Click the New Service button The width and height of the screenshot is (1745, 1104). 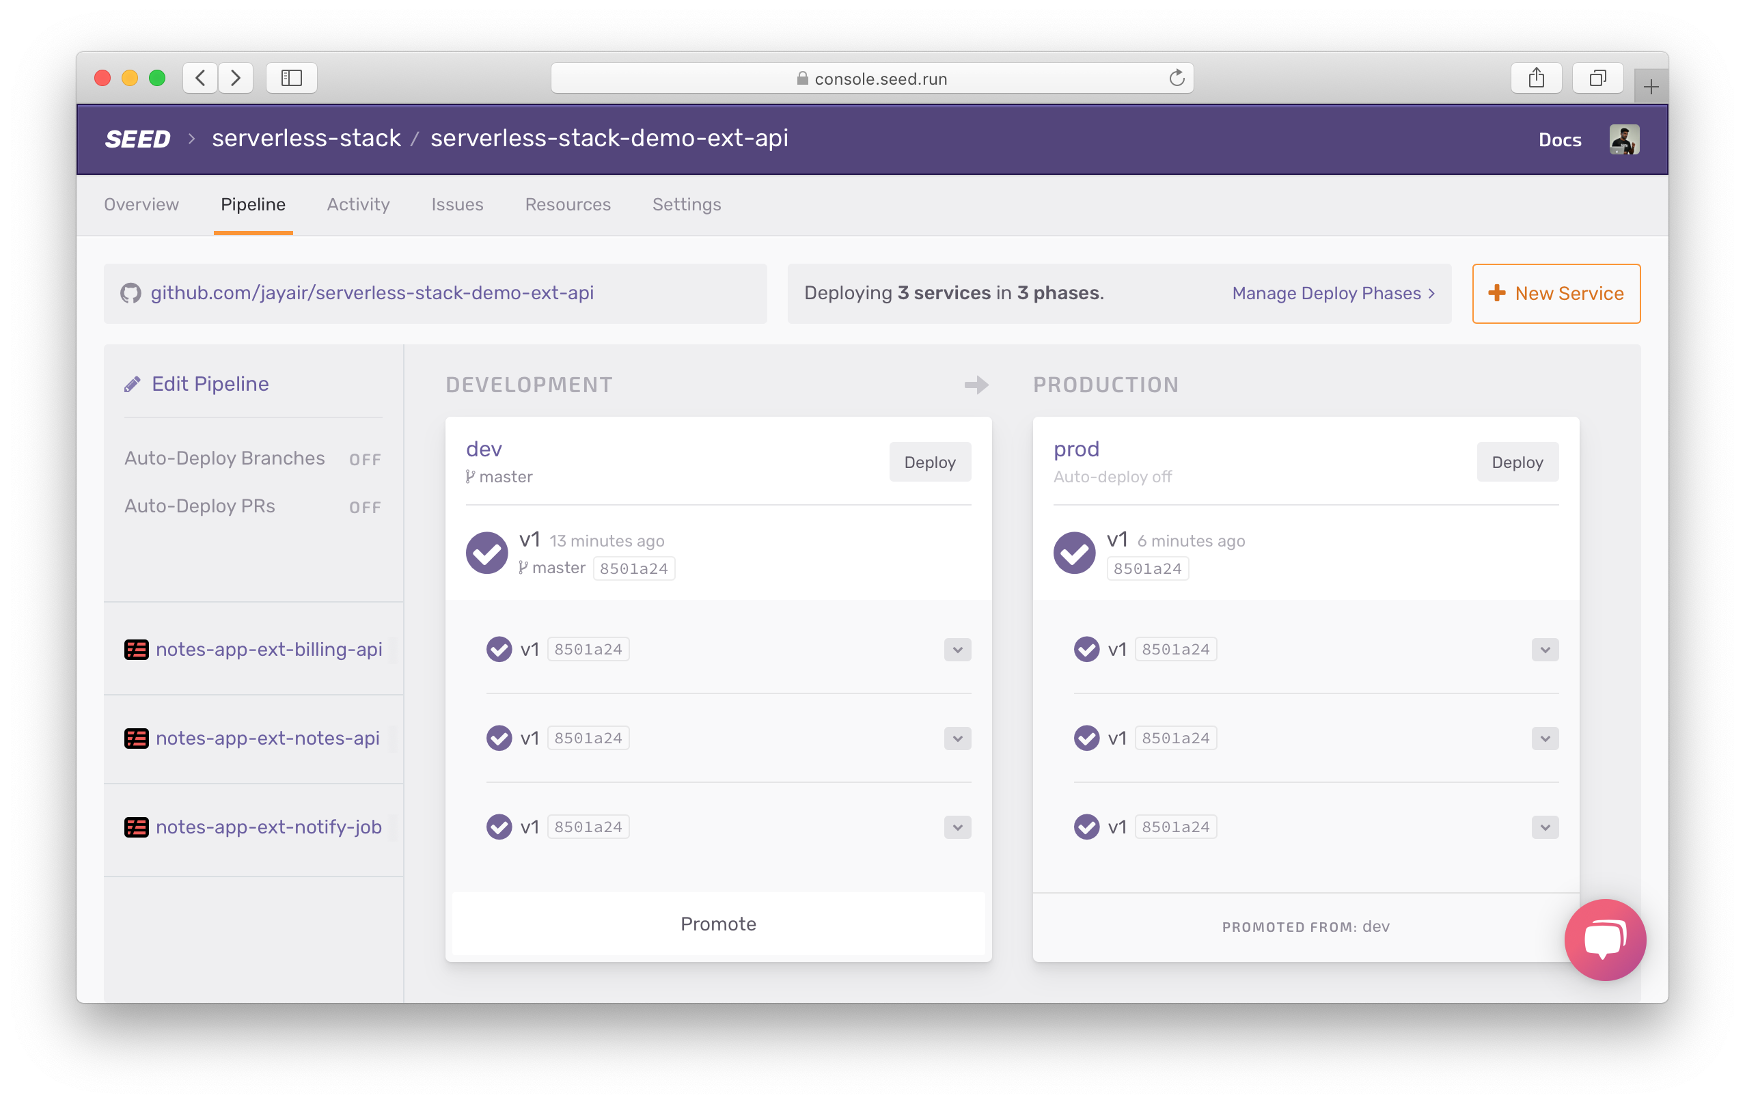click(1556, 292)
